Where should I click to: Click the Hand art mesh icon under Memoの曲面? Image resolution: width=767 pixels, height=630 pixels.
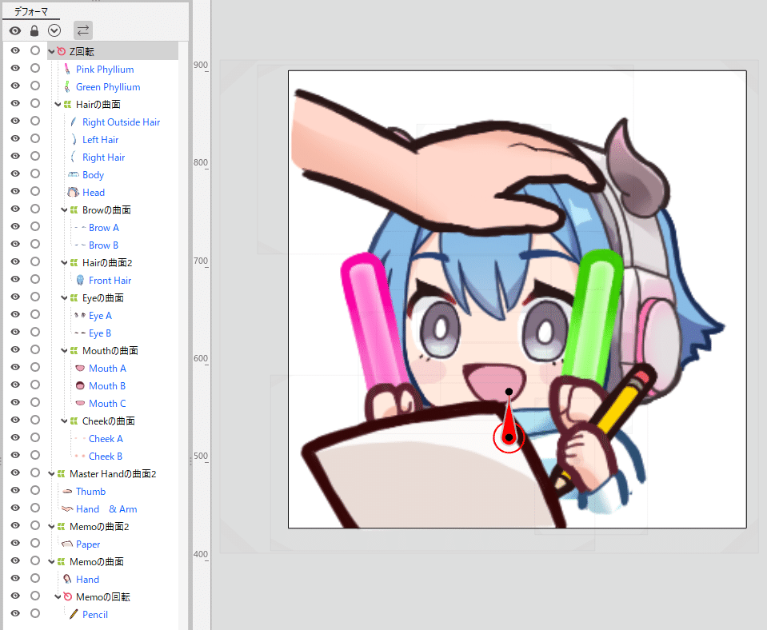pyautogui.click(x=67, y=579)
